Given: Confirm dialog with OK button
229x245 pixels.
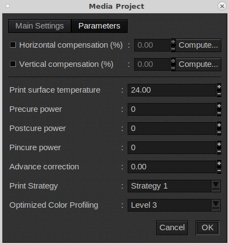Looking at the screenshot, I should 208,227.
